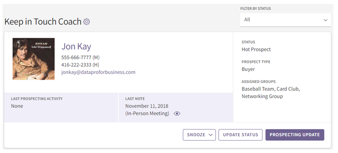Click Jon Kay's profile photo thumbnail
The image size is (338, 153).
coord(34,59)
